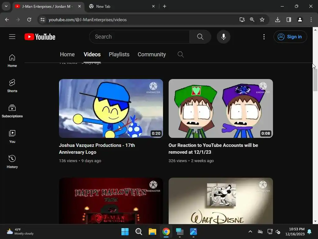Image resolution: width=318 pixels, height=239 pixels.
Task: Open History in sidebar
Action: (x=12, y=162)
